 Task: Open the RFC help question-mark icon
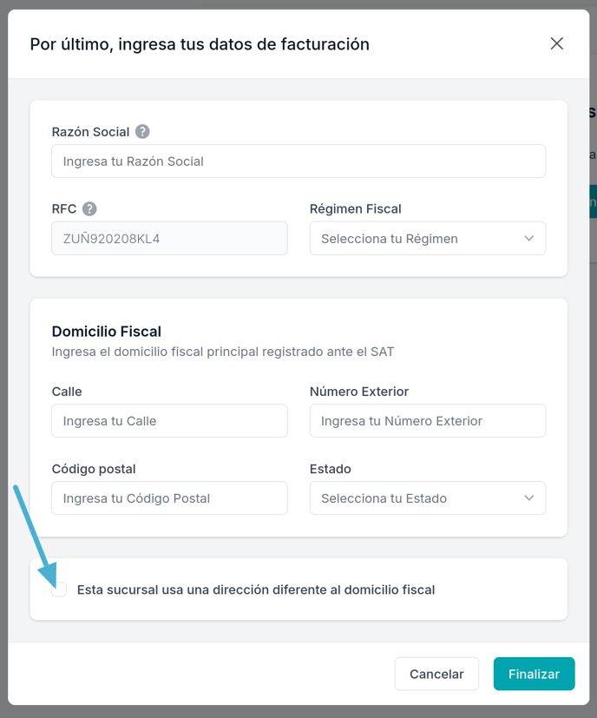click(89, 209)
